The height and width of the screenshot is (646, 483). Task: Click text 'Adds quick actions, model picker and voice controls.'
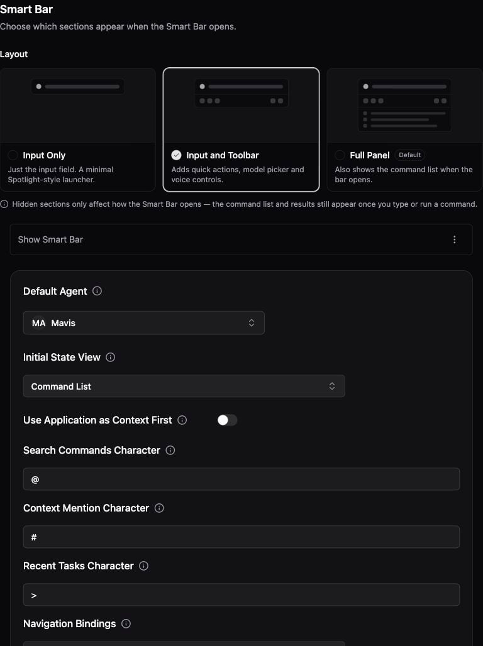coord(238,174)
